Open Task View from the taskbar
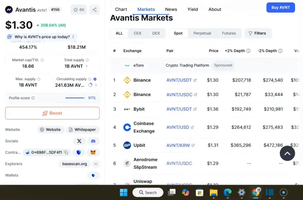The image size is (303, 200). 172,192
